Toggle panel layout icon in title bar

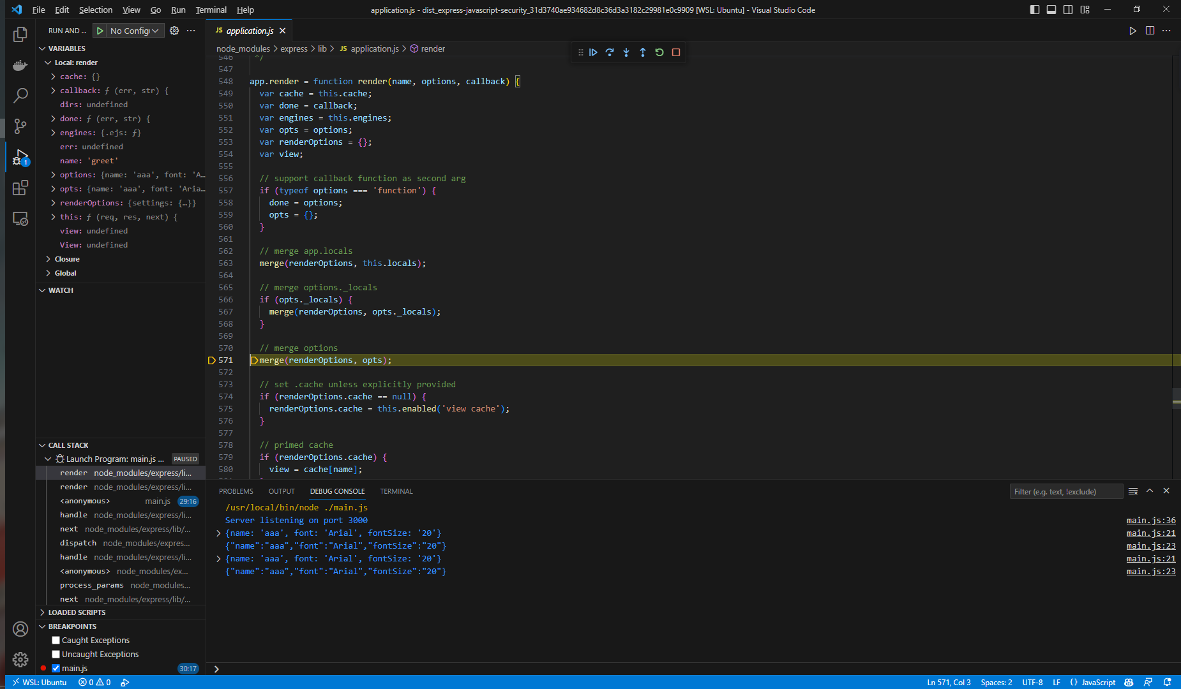coord(1051,10)
